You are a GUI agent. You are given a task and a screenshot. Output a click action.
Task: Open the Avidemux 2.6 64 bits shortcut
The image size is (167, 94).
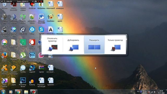point(4,31)
